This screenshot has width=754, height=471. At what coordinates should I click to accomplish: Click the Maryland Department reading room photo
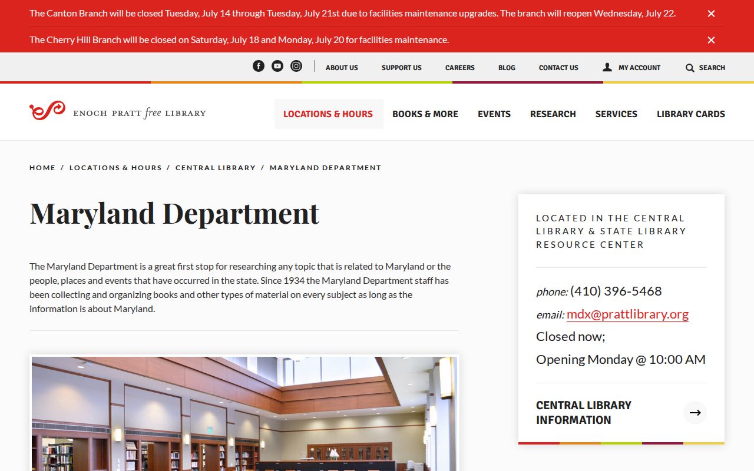244,413
